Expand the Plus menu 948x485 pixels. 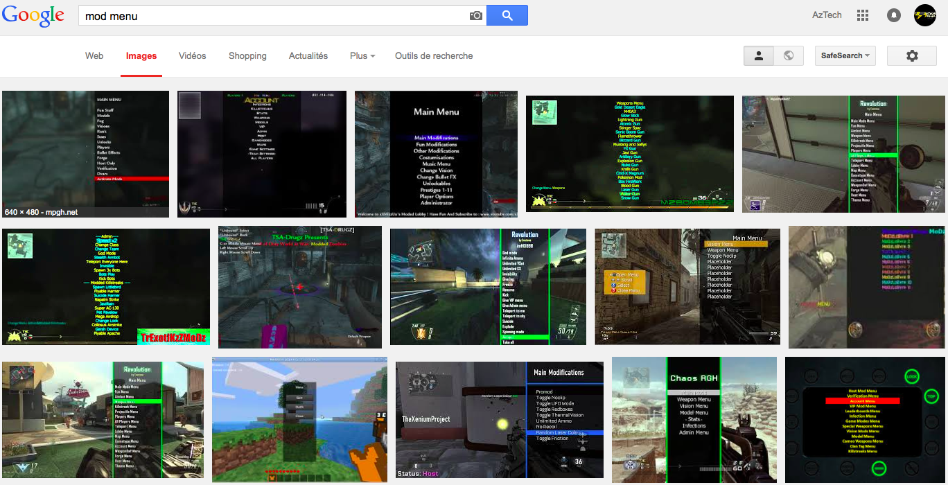pos(362,56)
